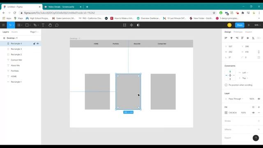Select the Pen tool
Screen dimensions: 263x148
[35, 25]
